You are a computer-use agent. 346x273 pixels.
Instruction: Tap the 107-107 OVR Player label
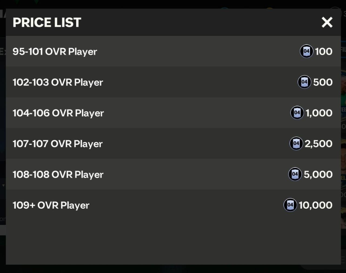pyautogui.click(x=57, y=144)
